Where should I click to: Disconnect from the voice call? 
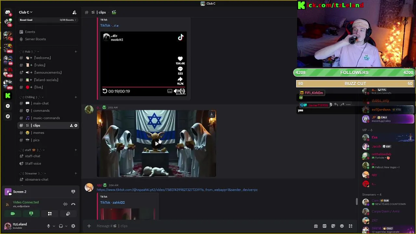tap(73, 204)
